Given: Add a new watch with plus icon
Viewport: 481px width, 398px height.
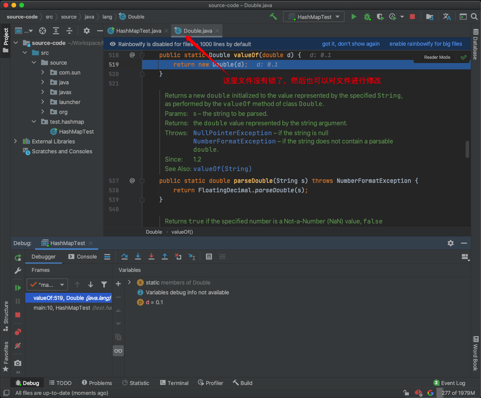Looking at the screenshot, I should 118,284.
